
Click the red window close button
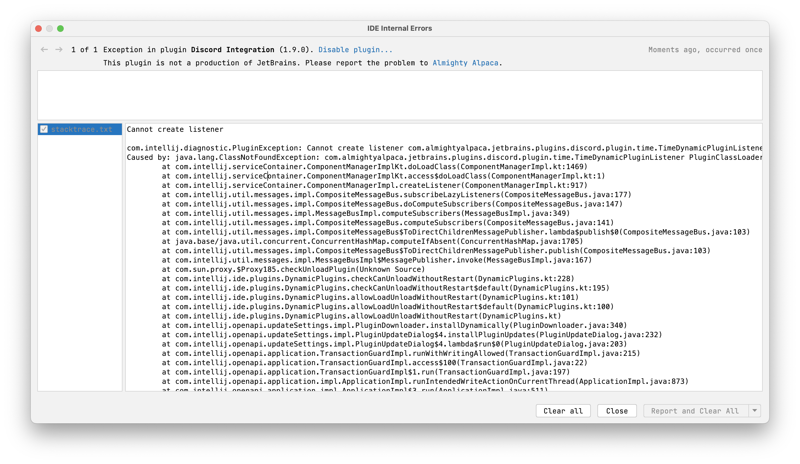(38, 29)
